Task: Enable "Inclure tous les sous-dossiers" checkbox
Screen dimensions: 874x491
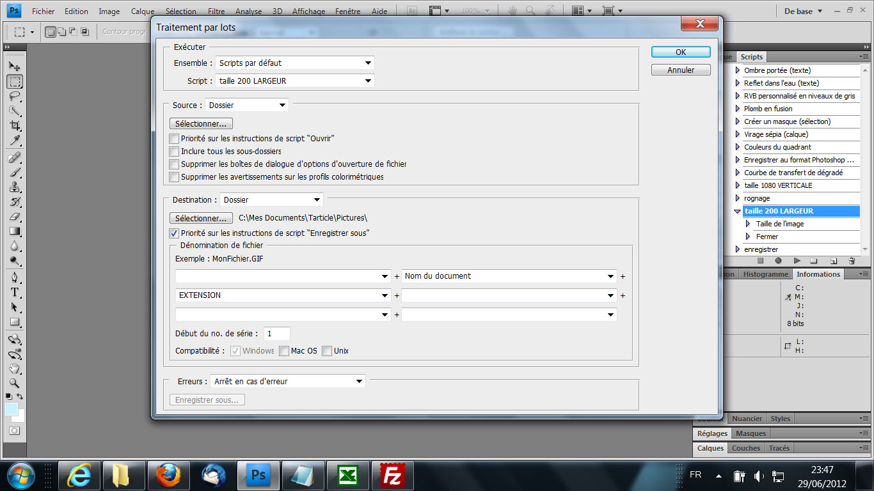Action: (174, 152)
